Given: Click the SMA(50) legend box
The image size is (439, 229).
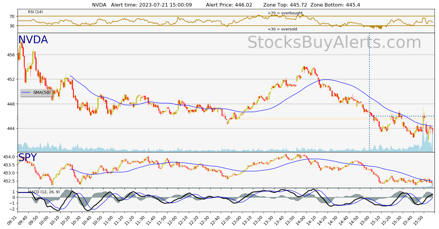Looking at the screenshot, I should click(x=36, y=93).
